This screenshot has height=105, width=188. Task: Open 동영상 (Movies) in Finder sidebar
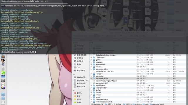(x=78, y=64)
